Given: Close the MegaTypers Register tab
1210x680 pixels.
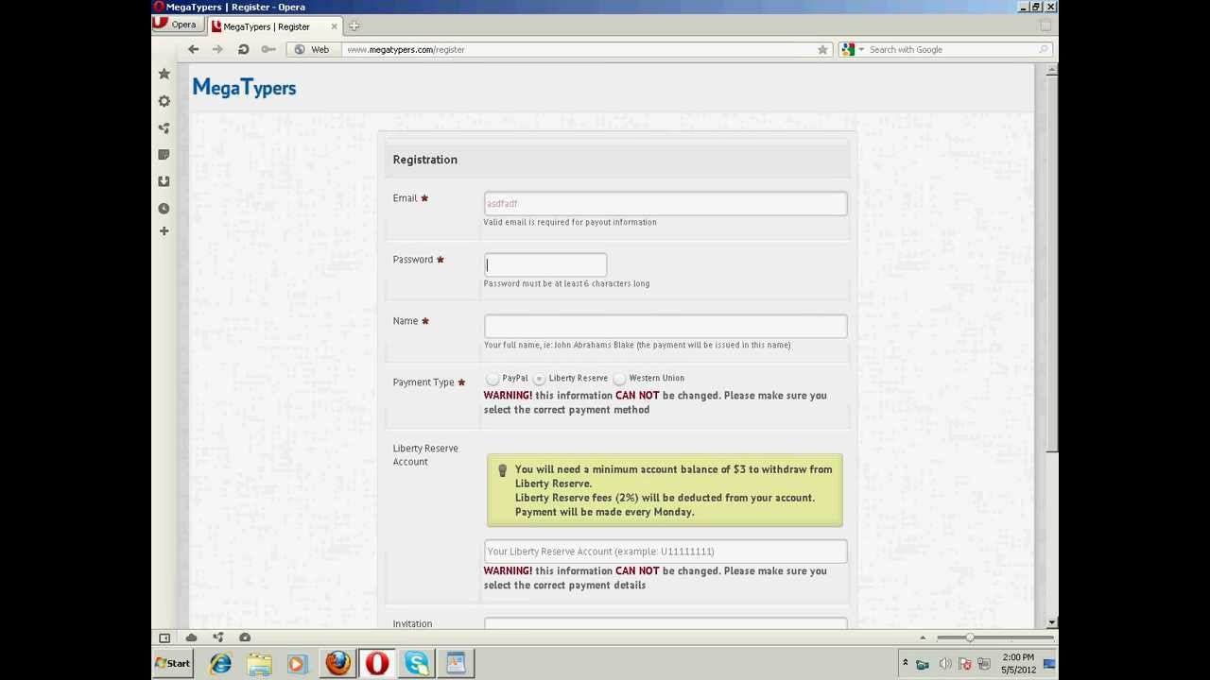Looking at the screenshot, I should pos(334,26).
